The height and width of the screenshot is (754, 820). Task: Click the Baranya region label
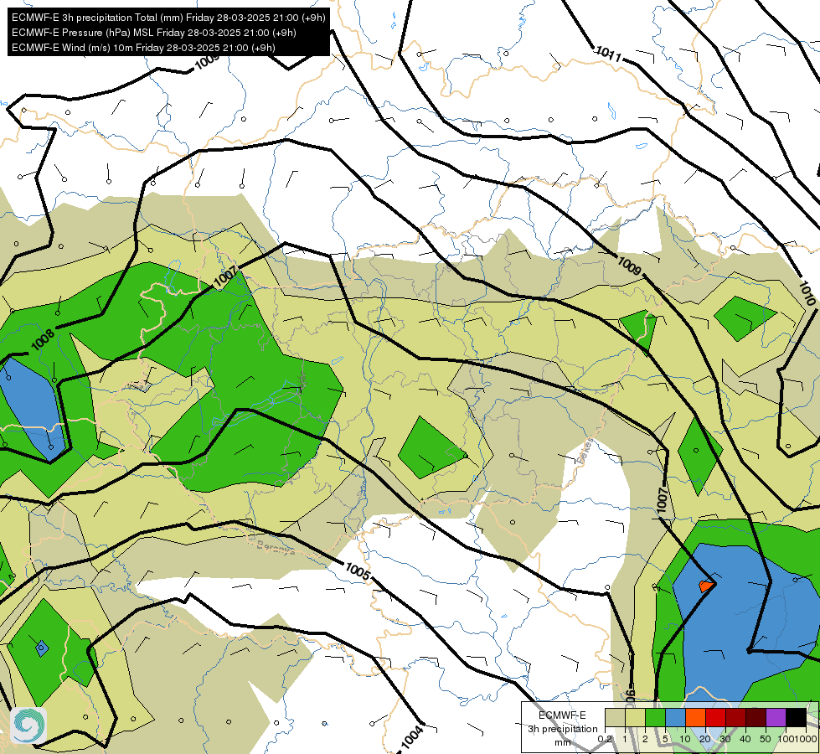point(276,547)
